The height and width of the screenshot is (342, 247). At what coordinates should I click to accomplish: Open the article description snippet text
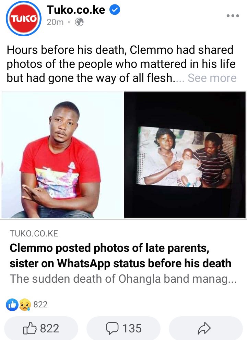coord(123,279)
